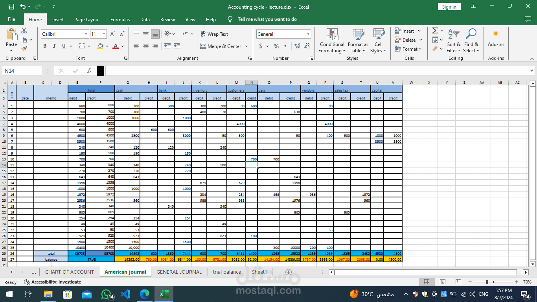Switch to the Formulas ribbon tab
Screen dimensions: 537x302
tap(120, 19)
